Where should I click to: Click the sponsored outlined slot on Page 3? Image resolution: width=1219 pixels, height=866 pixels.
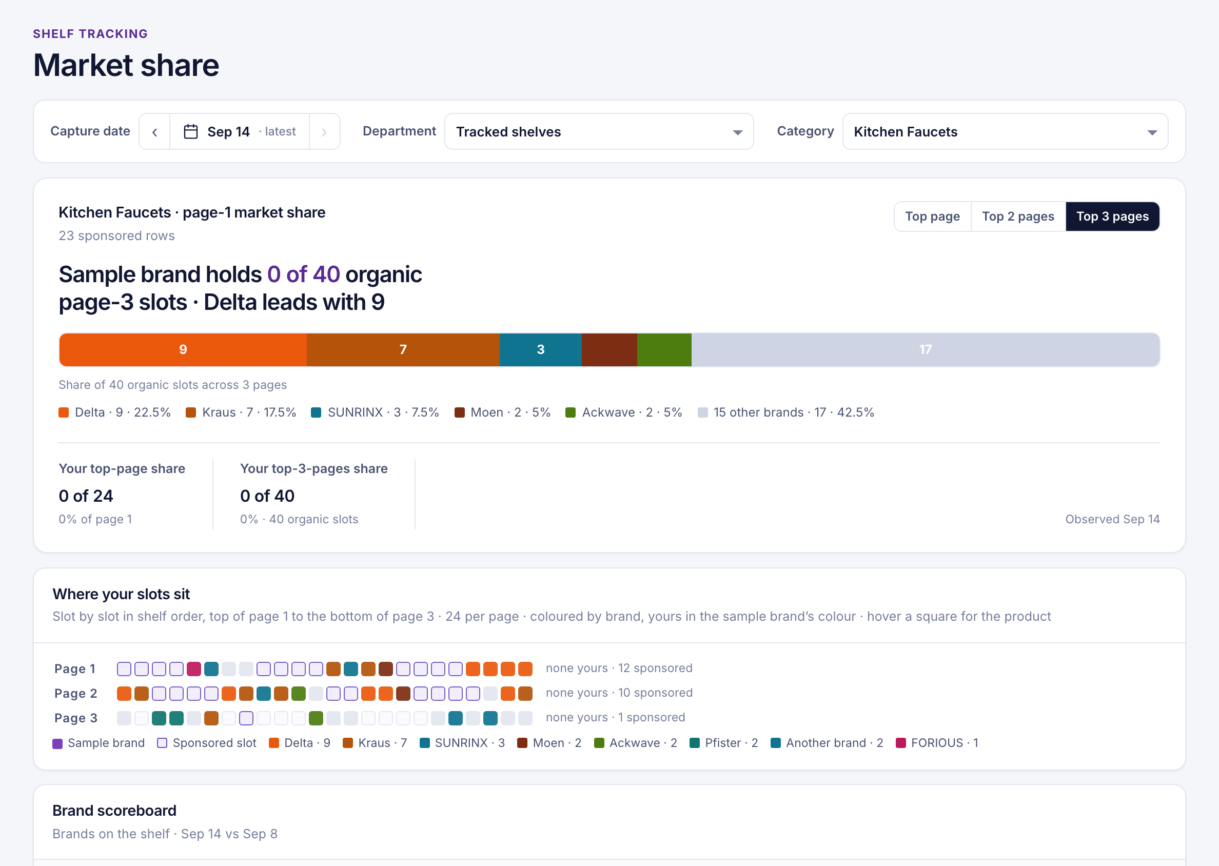coord(246,718)
